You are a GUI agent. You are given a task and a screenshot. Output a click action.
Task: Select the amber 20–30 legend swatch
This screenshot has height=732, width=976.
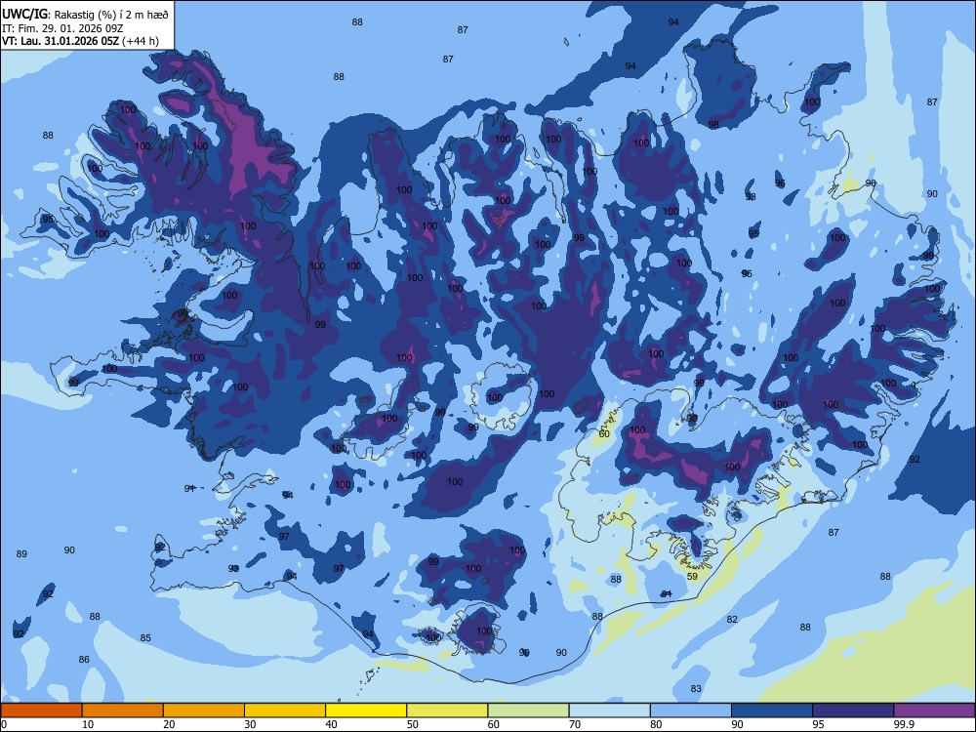tap(204, 711)
